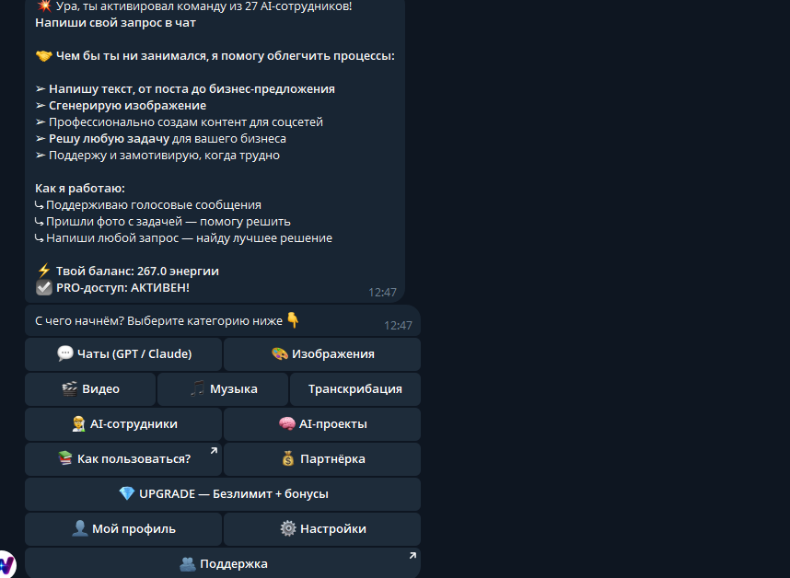Image resolution: width=790 pixels, height=578 pixels.
Task: Contact Поддержка support link
Action: coord(223,563)
